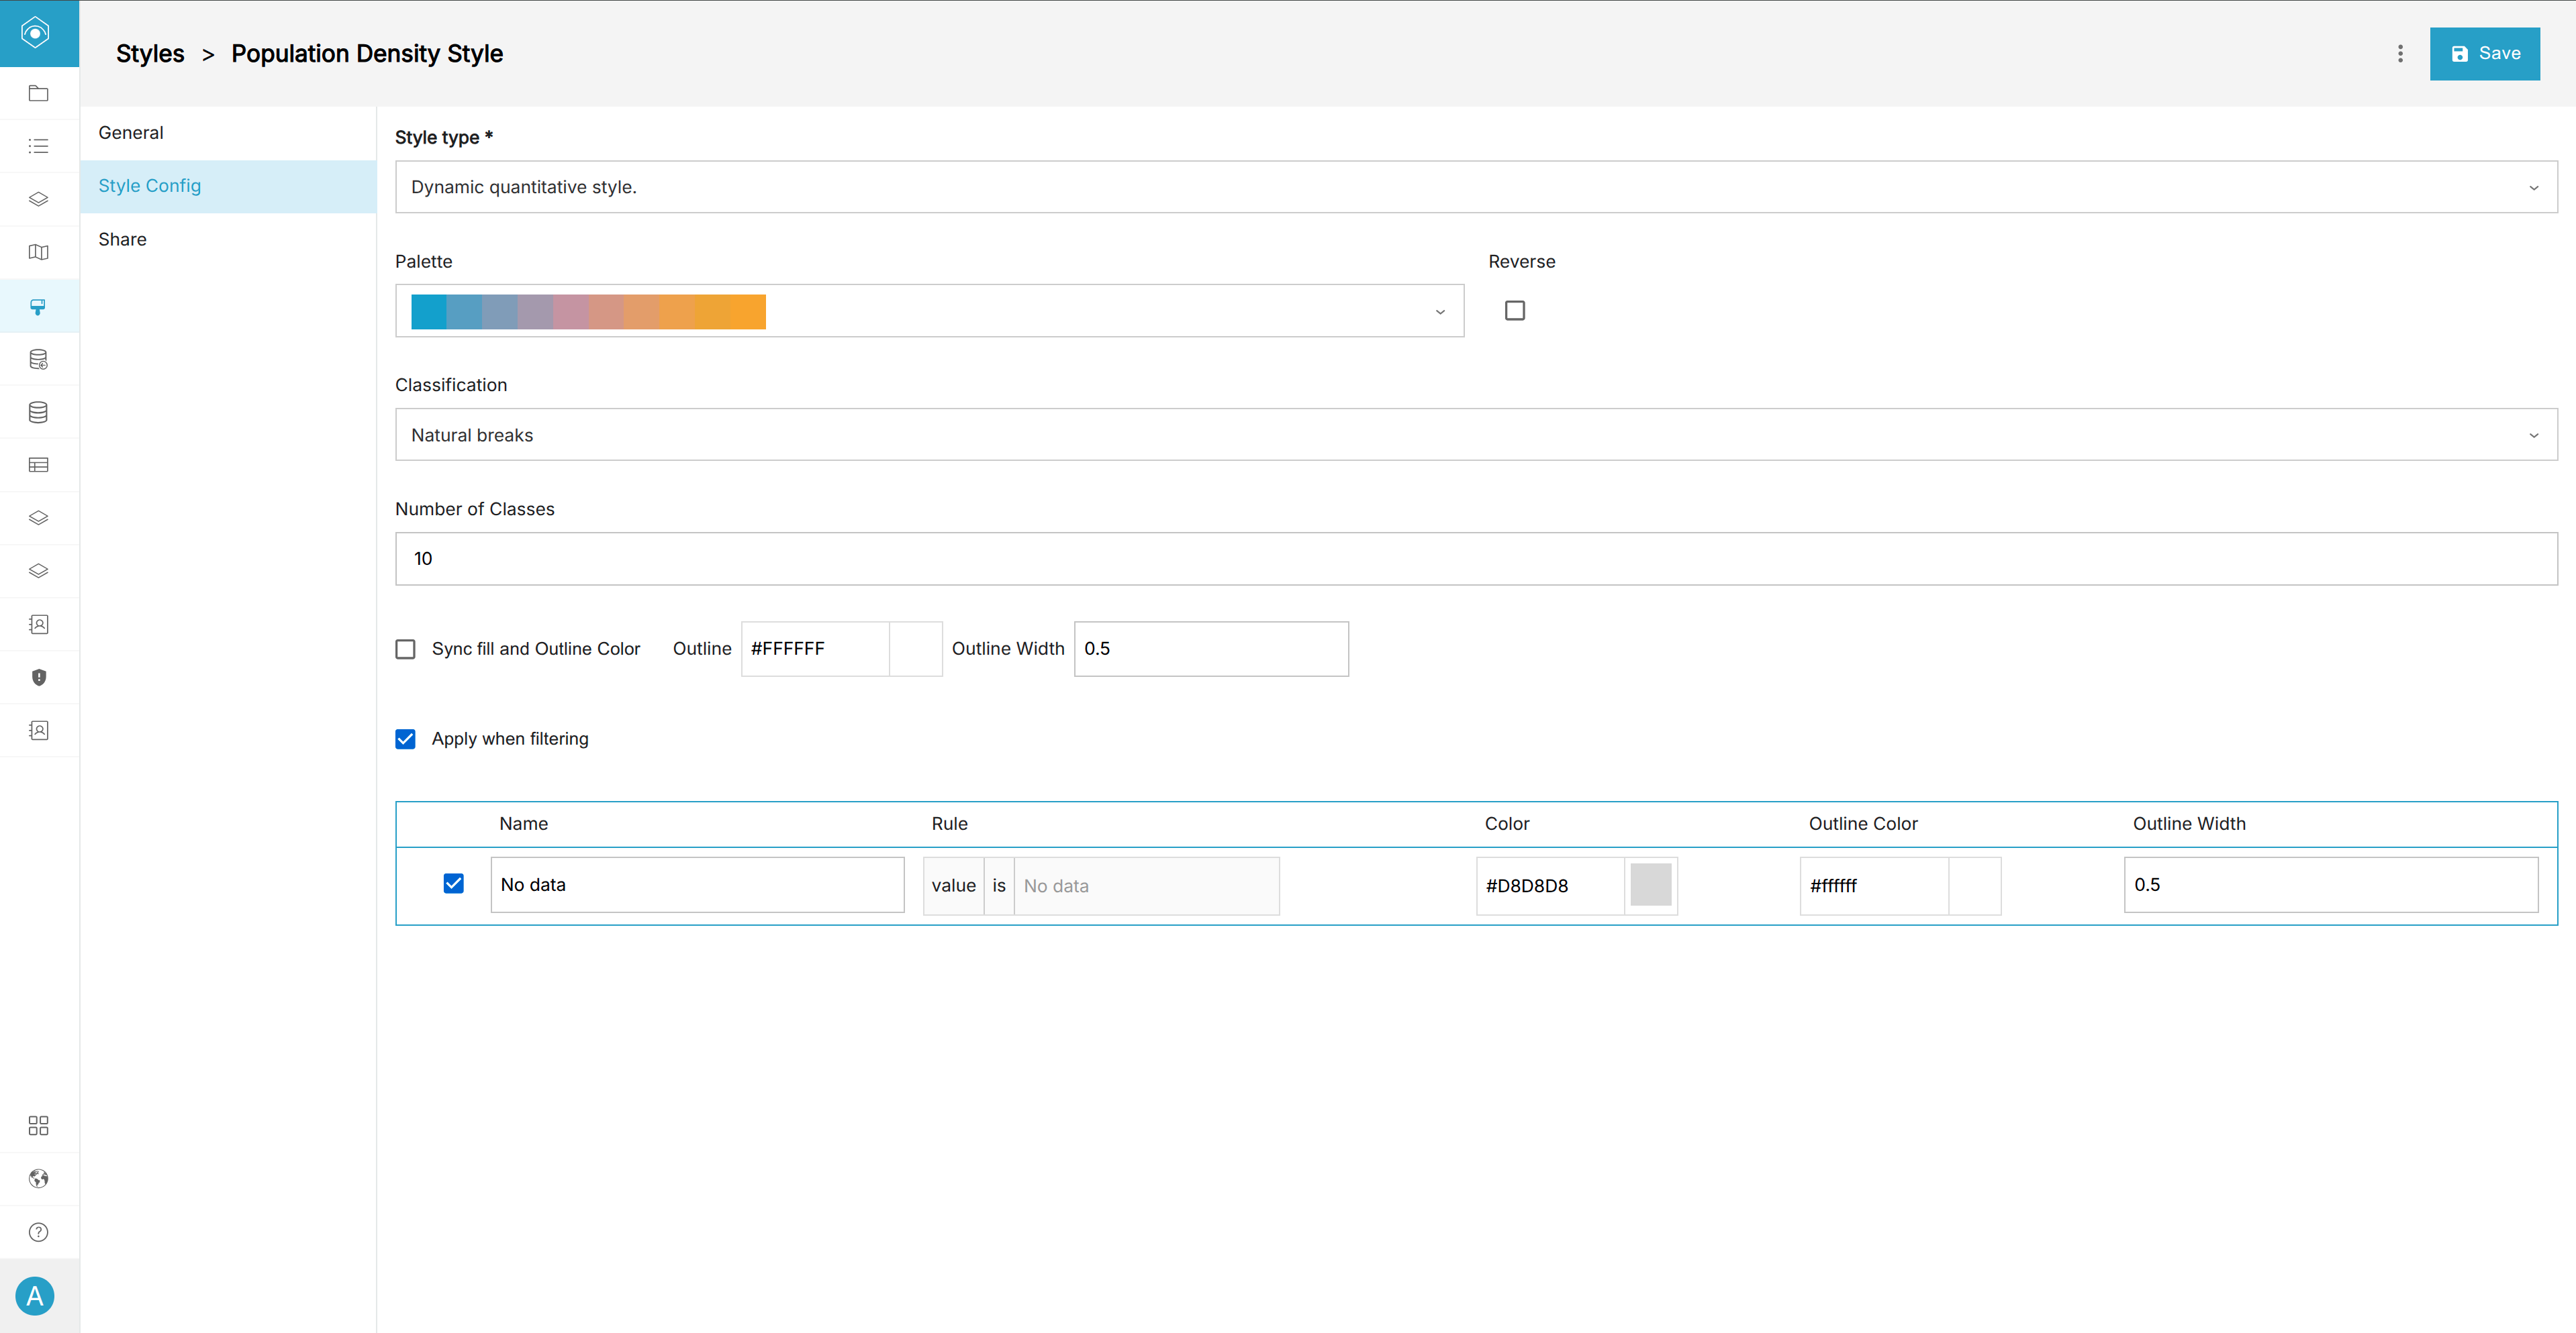The height and width of the screenshot is (1333, 2576).
Task: Open the globe icon in sidebar
Action: tap(38, 1179)
